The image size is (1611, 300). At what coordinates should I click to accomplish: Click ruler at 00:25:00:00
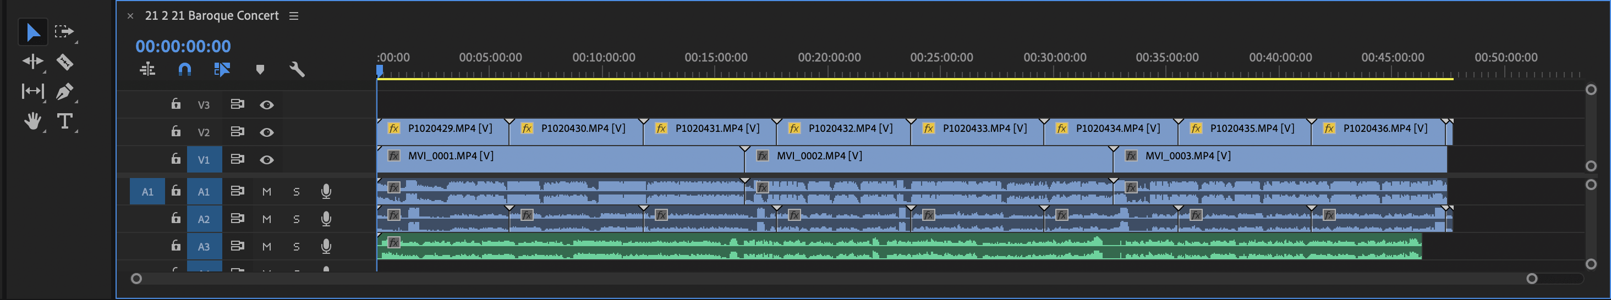(941, 58)
